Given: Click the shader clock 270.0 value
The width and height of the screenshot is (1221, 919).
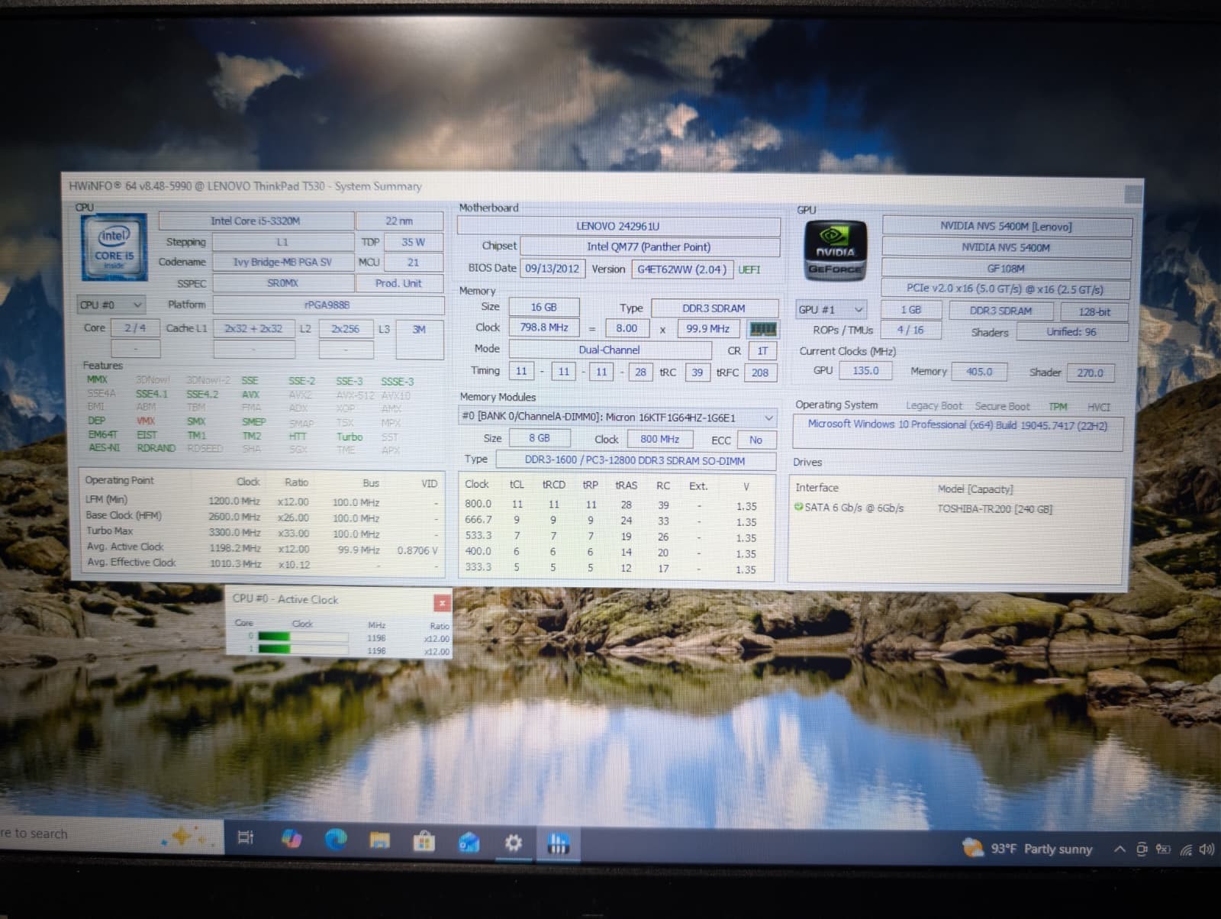Looking at the screenshot, I should (1091, 372).
